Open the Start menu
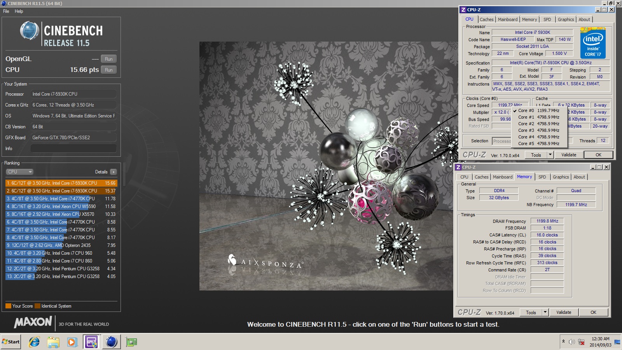The image size is (622, 350). [10, 342]
